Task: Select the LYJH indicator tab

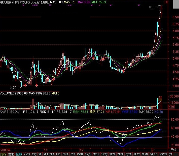Action: coord(88,154)
